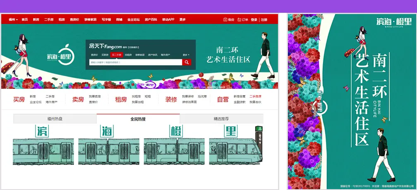Click 登录 login link

254,20
